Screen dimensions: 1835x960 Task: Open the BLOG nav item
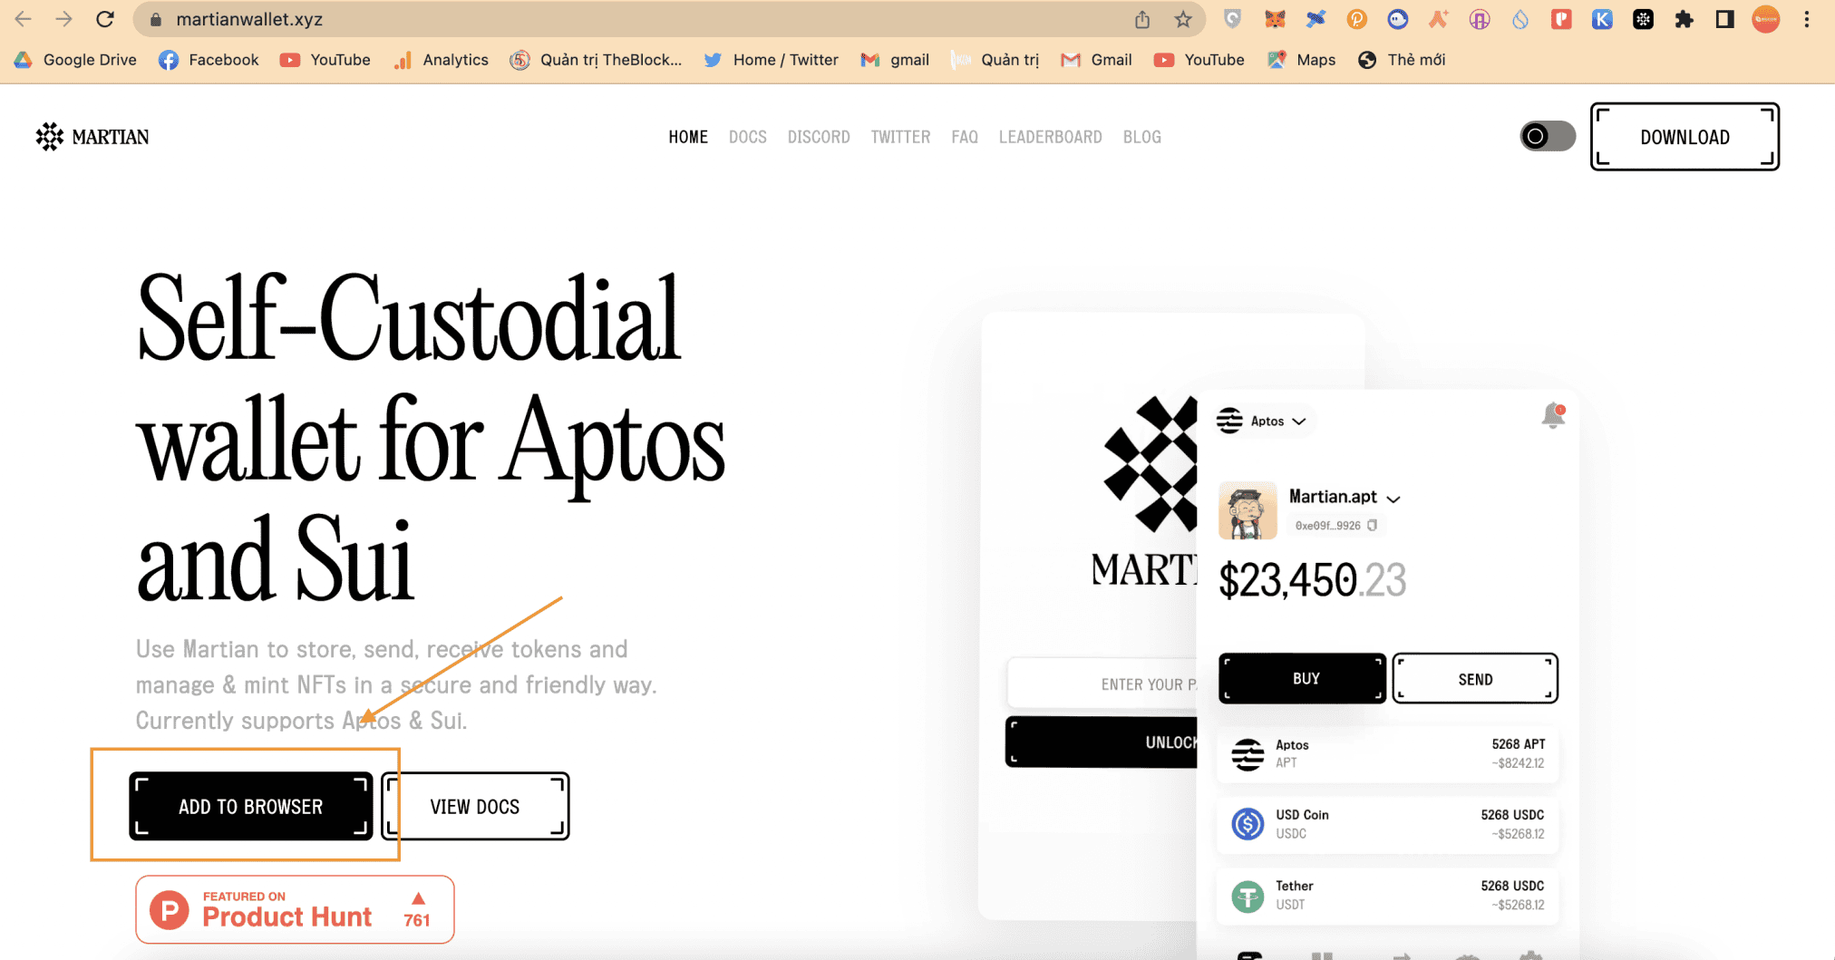(1142, 137)
